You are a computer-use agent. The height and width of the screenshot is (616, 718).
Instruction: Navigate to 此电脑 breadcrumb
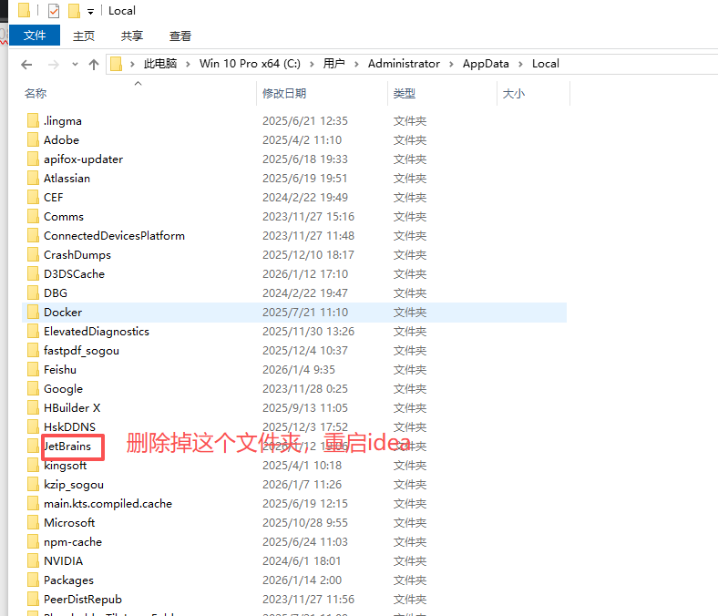(x=160, y=64)
